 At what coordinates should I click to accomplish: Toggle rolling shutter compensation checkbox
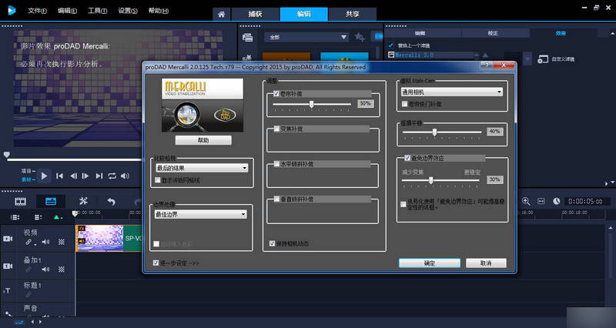276,93
